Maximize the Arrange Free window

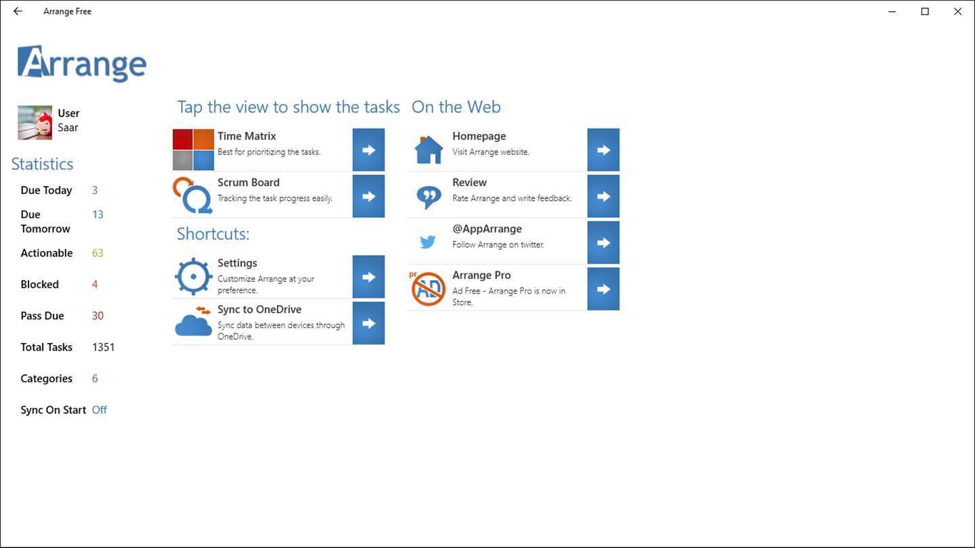coord(925,12)
